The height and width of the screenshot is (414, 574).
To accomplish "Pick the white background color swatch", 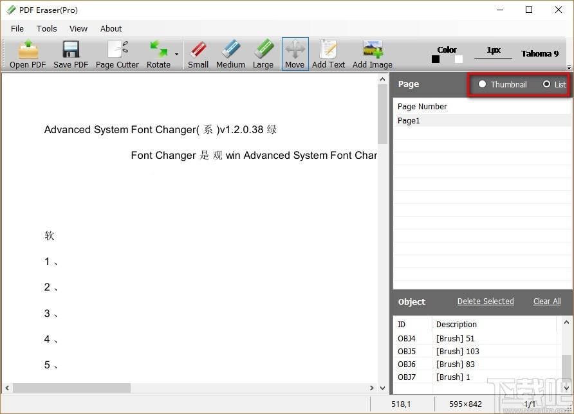I will click(x=459, y=59).
